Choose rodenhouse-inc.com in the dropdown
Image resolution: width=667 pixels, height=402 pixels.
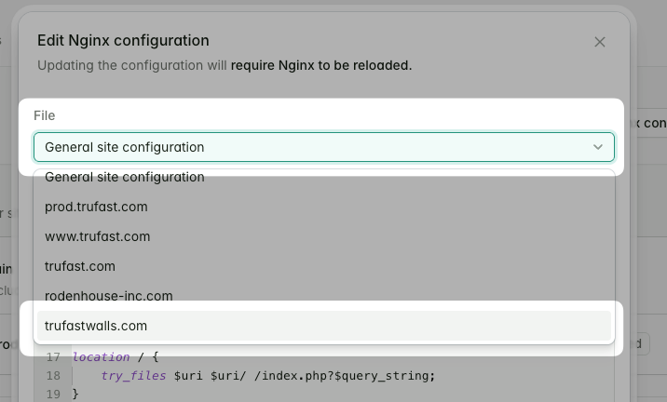pos(324,296)
